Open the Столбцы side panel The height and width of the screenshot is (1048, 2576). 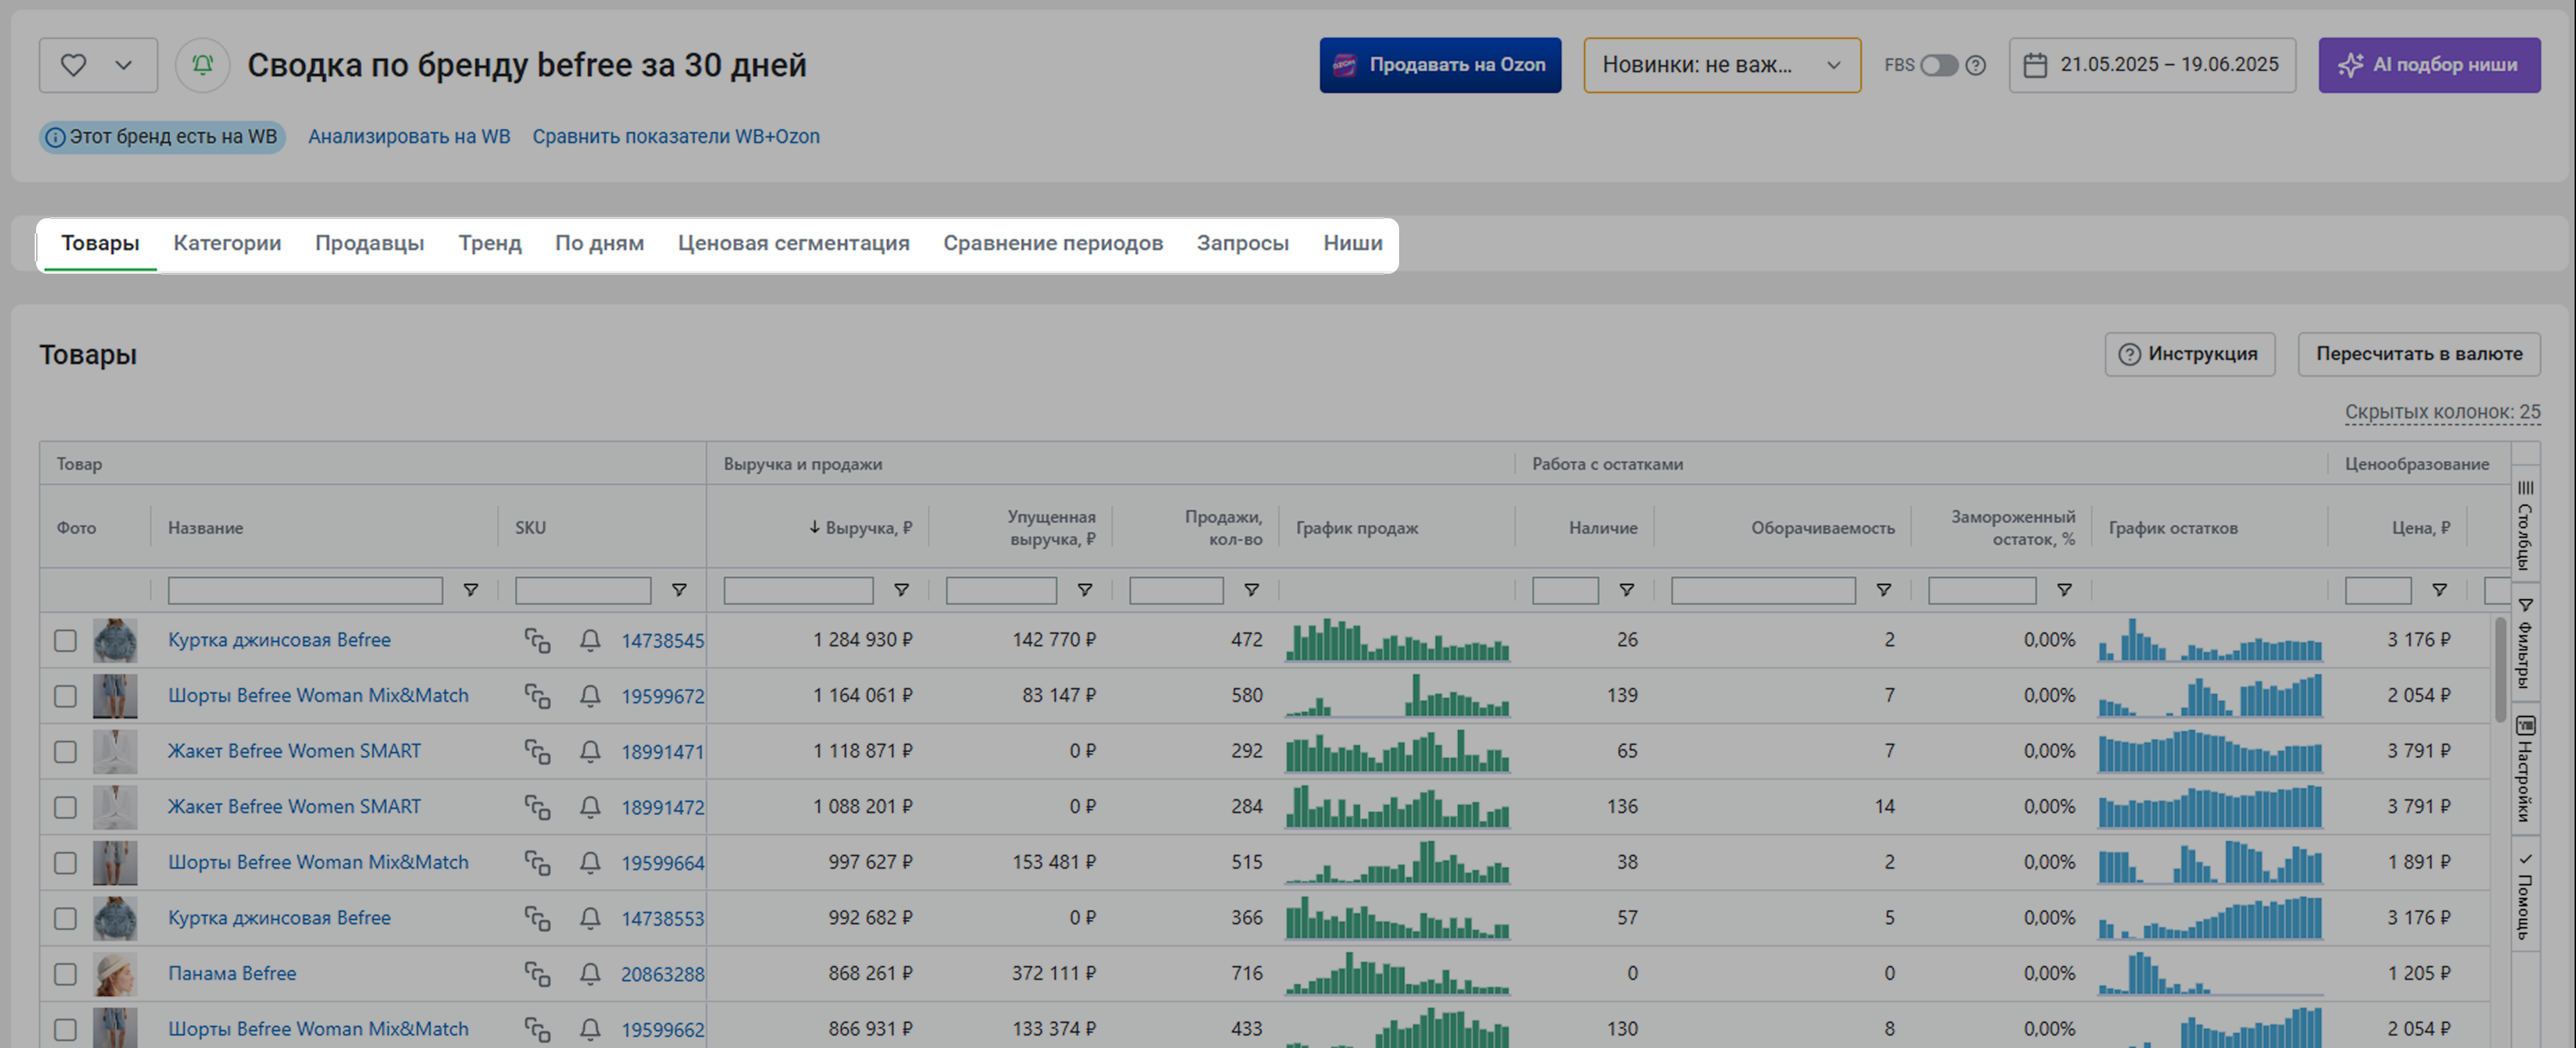tap(2525, 525)
